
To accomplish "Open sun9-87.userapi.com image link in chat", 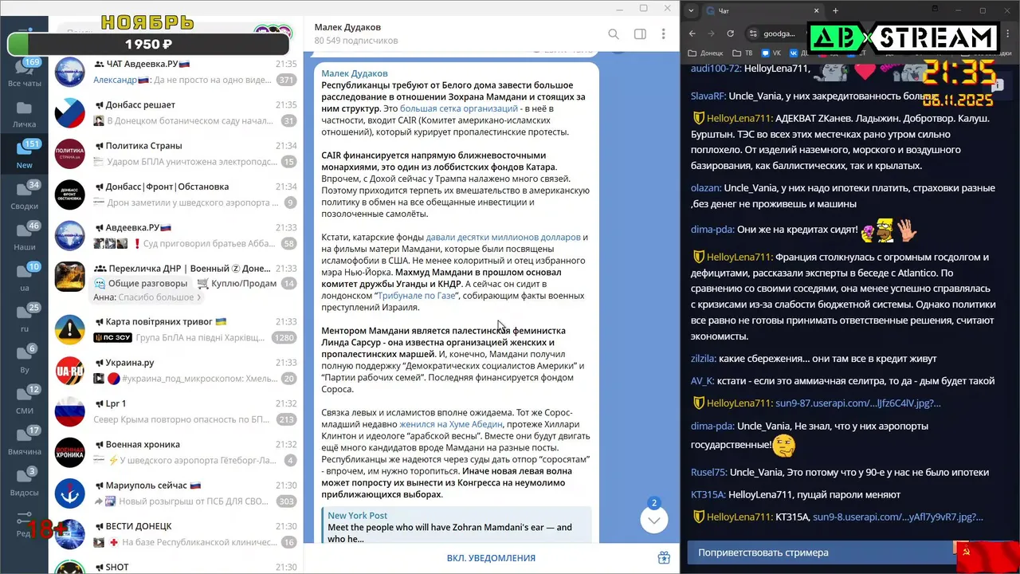I will 858,403.
